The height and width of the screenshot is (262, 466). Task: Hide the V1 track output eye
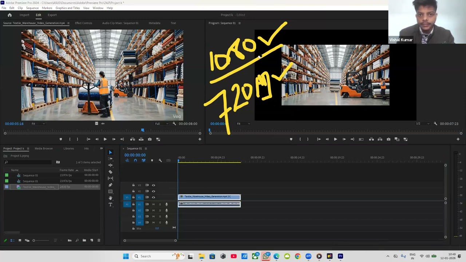click(x=153, y=197)
